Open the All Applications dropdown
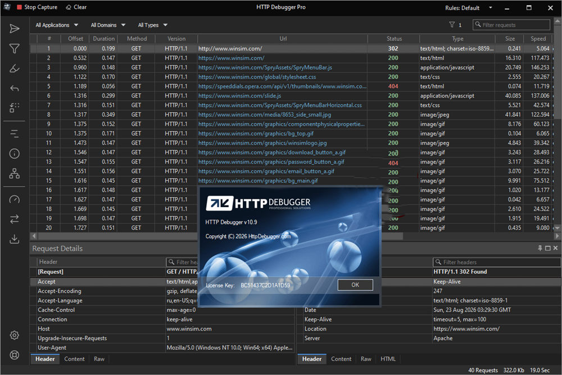This screenshot has width=562, height=375. 57,25
